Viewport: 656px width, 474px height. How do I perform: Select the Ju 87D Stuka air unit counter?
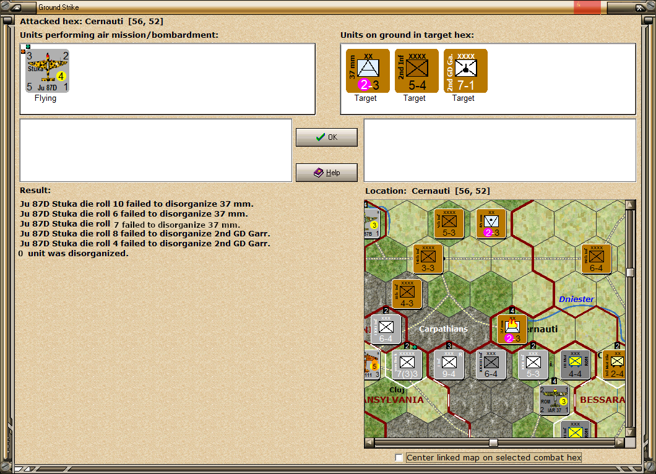pos(47,71)
